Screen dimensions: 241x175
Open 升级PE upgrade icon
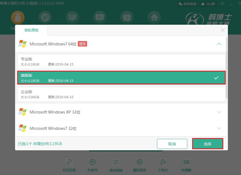point(92,162)
